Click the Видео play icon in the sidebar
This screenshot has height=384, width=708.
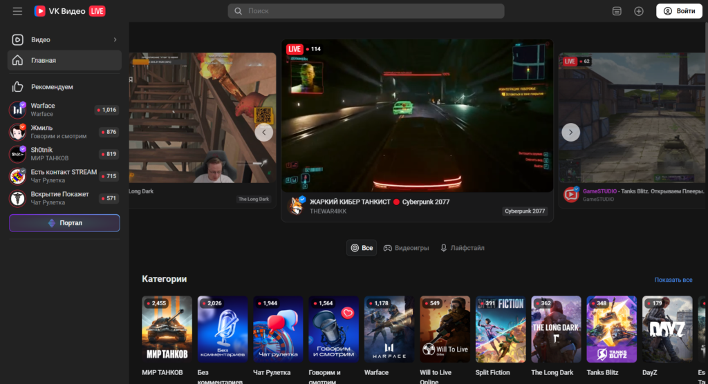17,39
